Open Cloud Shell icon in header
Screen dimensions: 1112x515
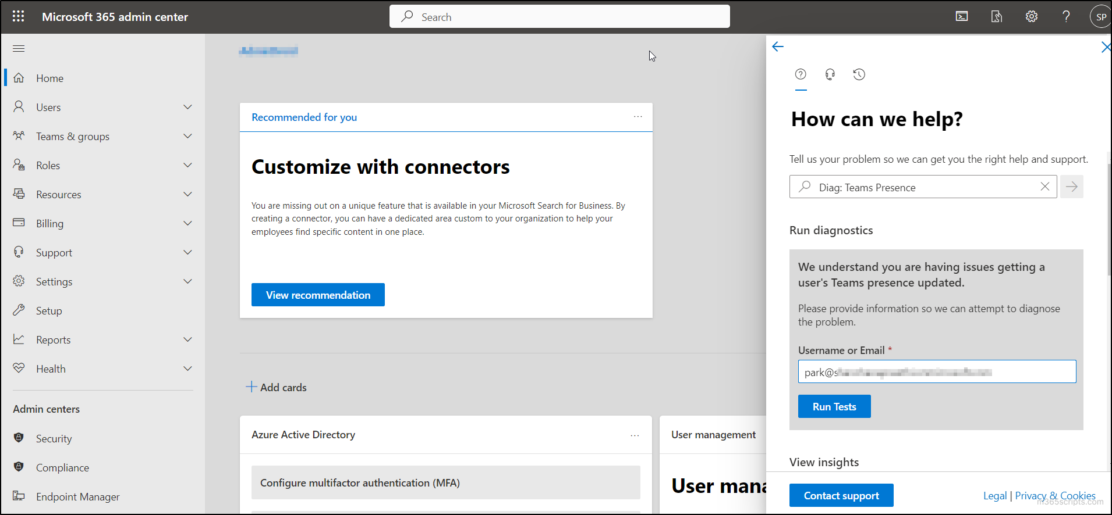coord(962,16)
